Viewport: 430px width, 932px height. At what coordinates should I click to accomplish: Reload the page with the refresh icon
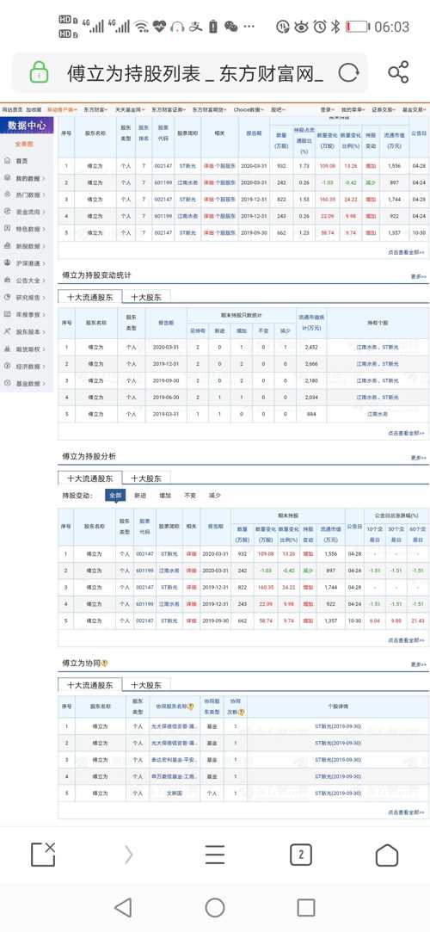coord(348,73)
